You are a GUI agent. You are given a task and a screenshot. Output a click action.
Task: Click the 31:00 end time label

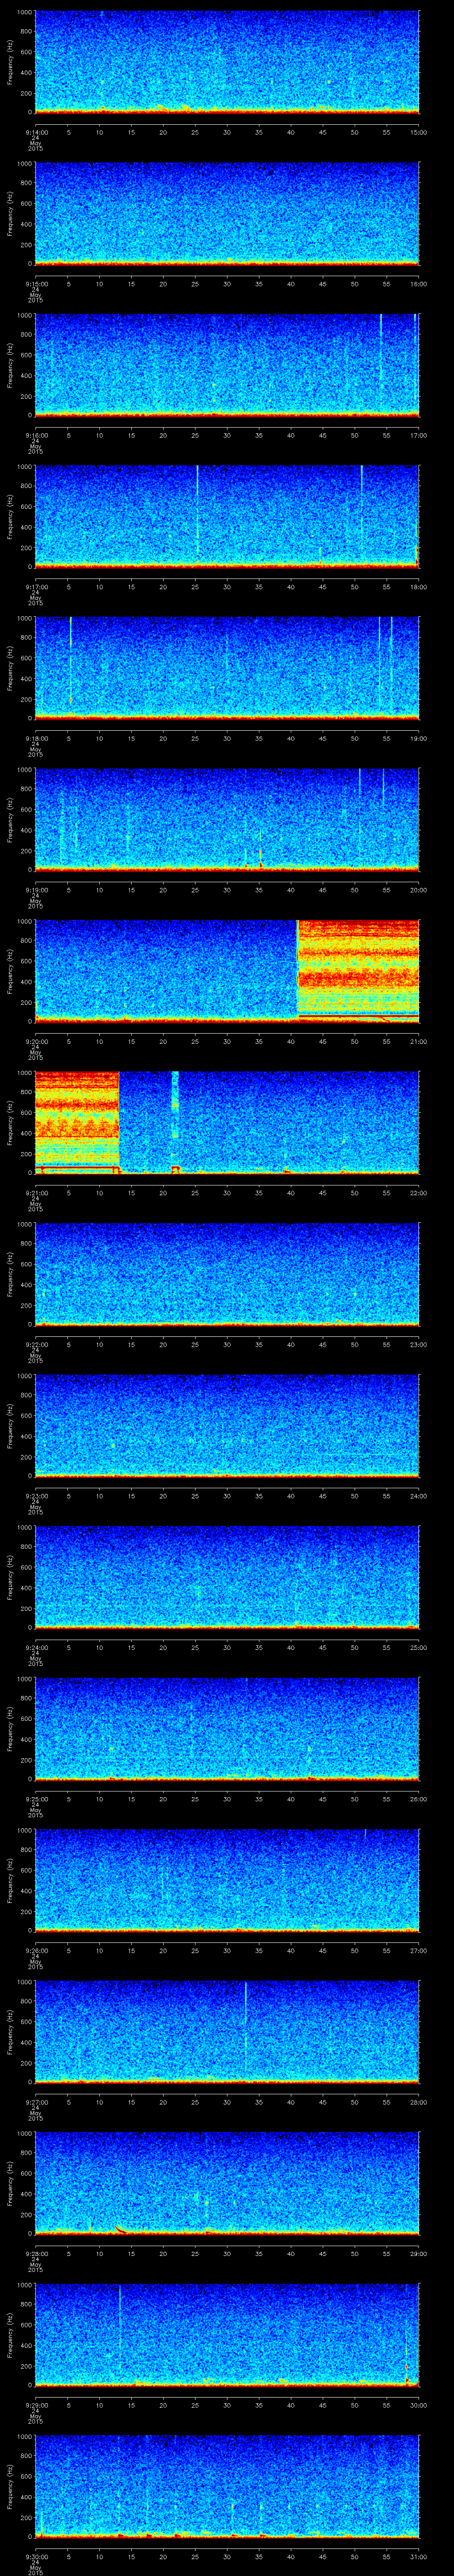point(419,2556)
